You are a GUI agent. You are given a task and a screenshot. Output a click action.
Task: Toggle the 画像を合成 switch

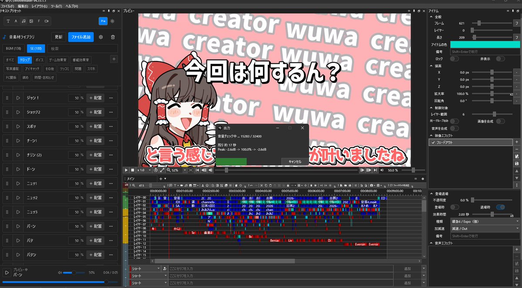[500, 121]
